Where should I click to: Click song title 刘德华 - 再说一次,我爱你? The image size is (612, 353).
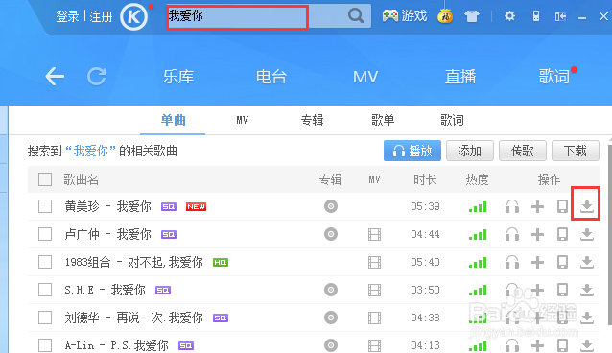[x=133, y=318]
